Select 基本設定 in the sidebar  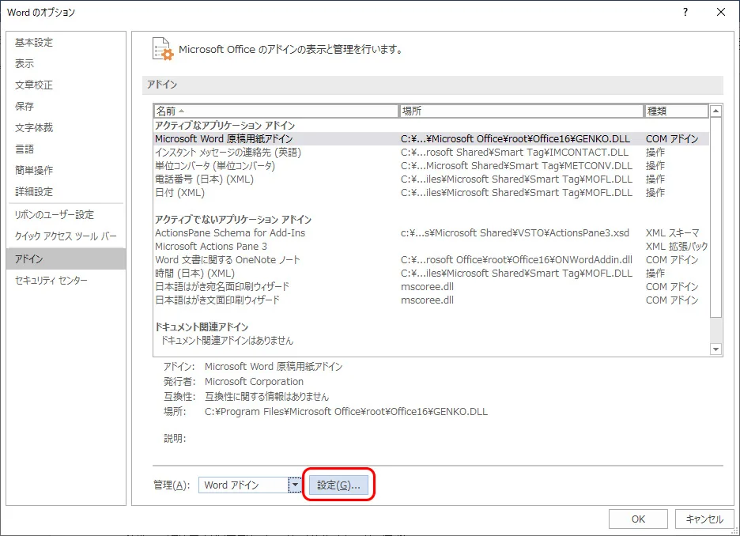point(34,43)
